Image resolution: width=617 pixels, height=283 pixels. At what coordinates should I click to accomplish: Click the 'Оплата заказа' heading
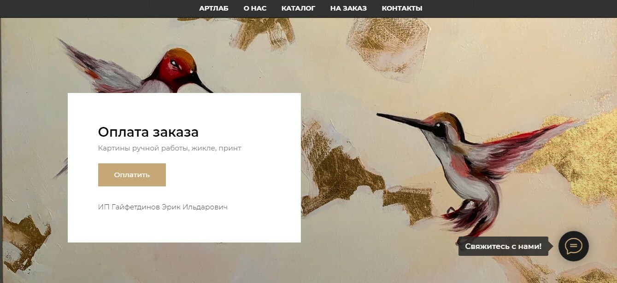point(148,132)
